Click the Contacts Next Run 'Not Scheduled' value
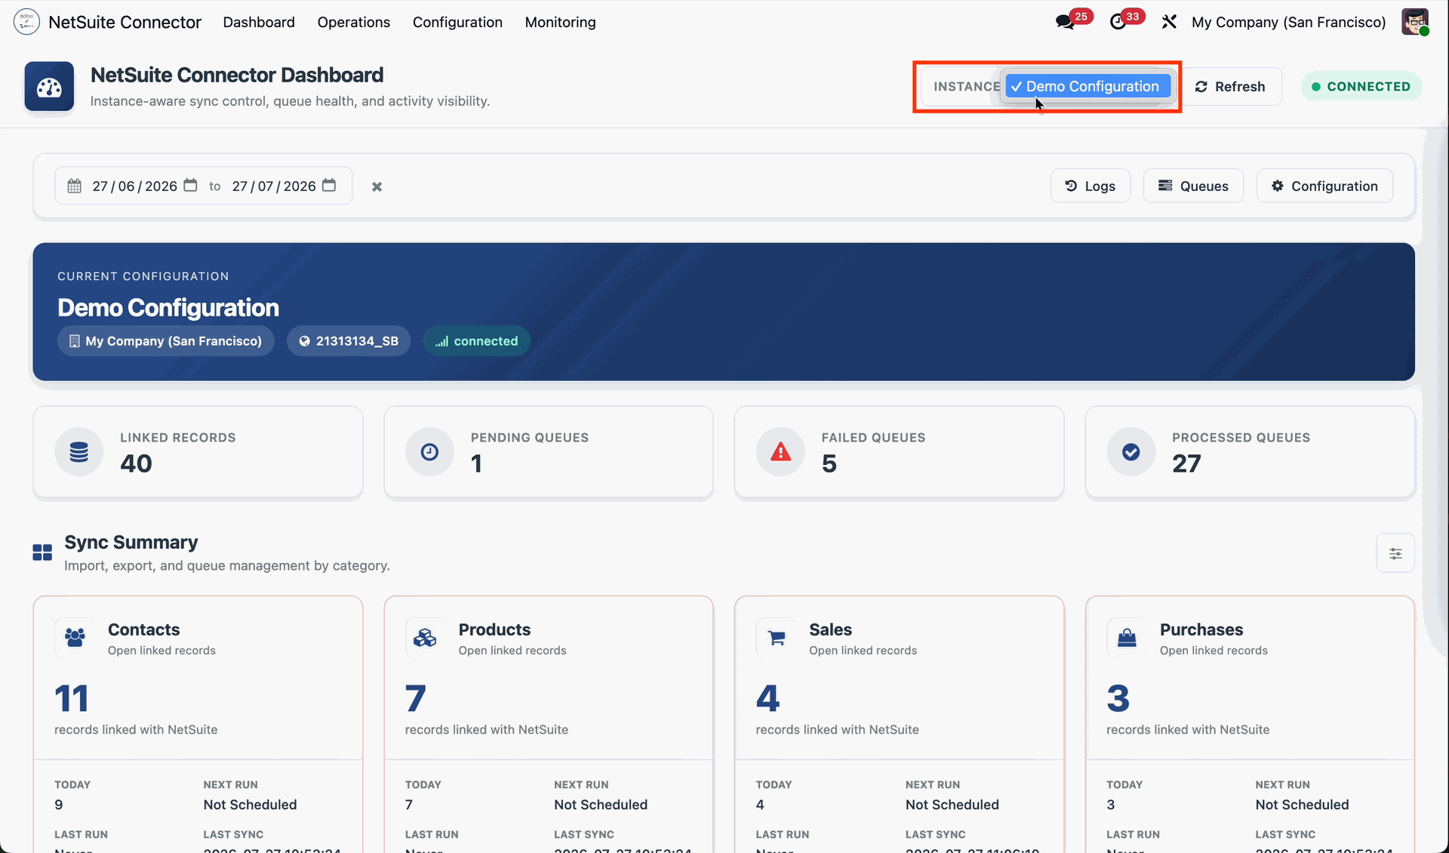This screenshot has width=1449, height=853. coord(250,805)
